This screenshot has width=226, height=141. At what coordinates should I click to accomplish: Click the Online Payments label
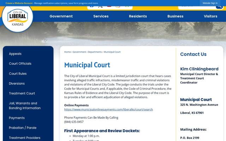point(76,105)
